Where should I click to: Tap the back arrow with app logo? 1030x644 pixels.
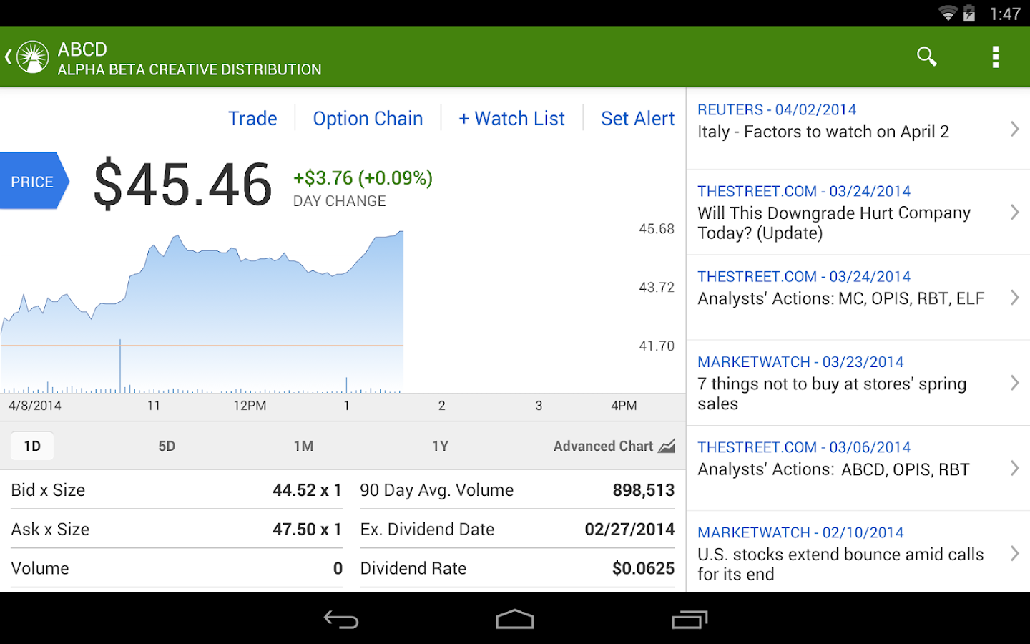click(27, 57)
